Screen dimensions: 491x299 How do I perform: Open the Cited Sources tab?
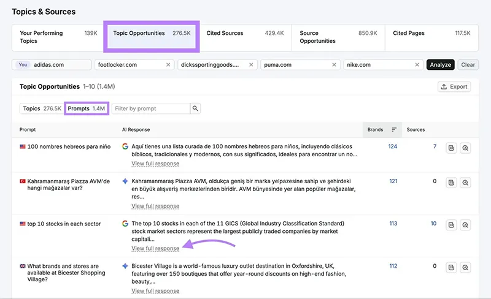coord(245,37)
